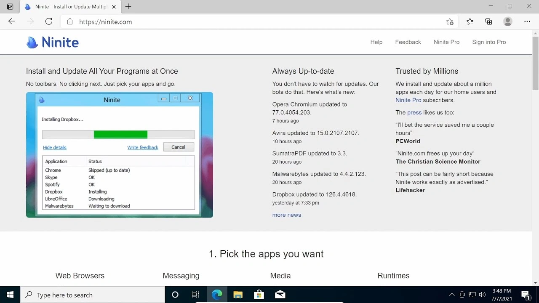Click the Lifehacker quote source
539x303 pixels.
point(410,190)
